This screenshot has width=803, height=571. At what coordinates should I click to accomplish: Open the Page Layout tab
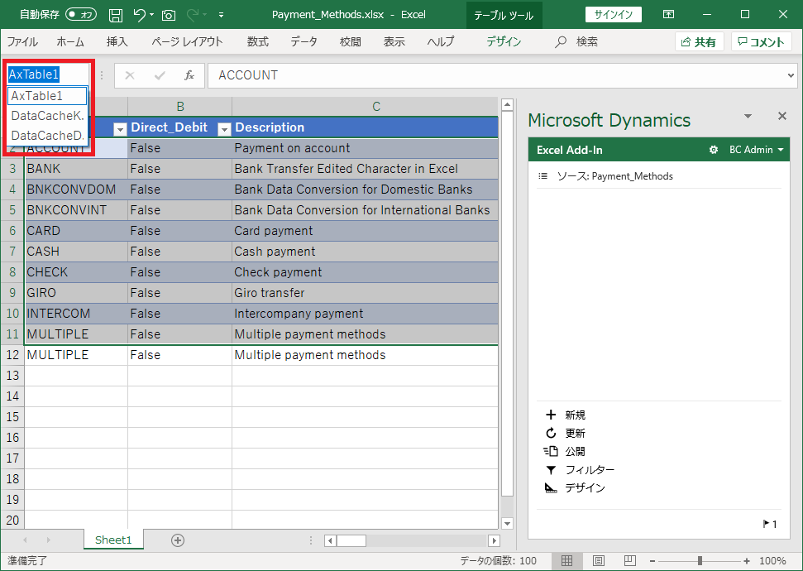[x=187, y=42]
